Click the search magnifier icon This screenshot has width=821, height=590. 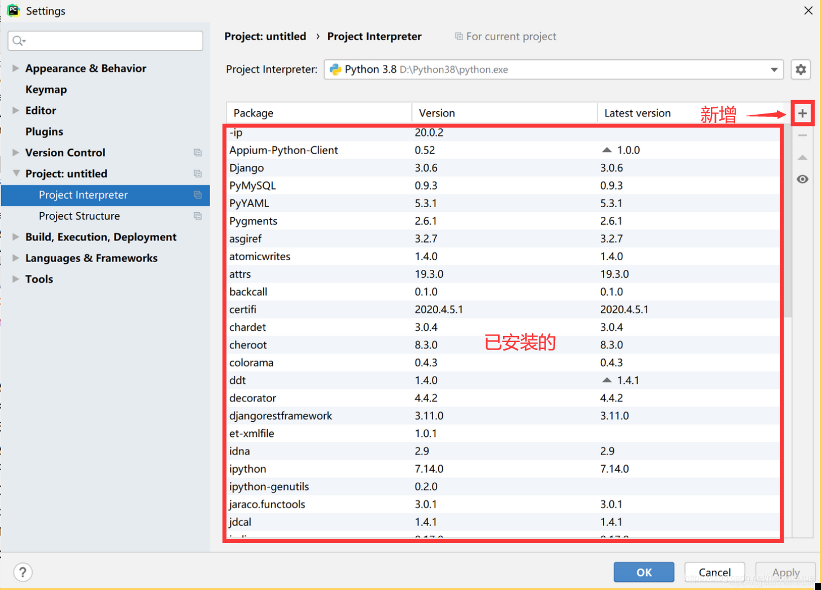tap(19, 41)
